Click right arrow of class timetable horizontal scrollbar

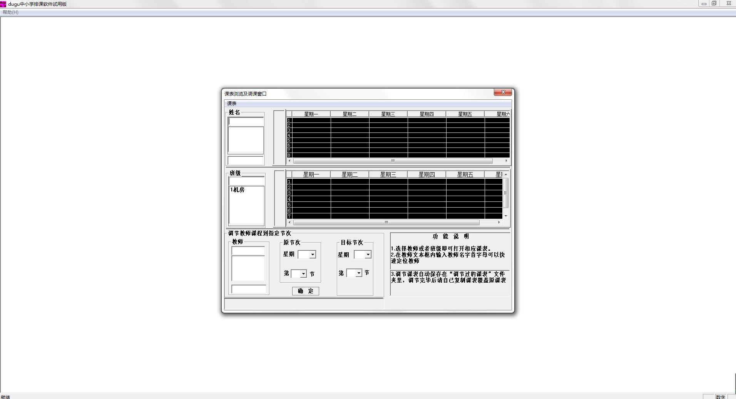click(x=499, y=223)
